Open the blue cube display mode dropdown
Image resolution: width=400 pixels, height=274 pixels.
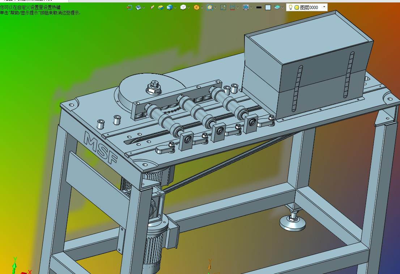coord(175,8)
